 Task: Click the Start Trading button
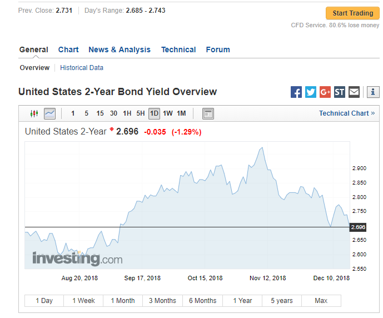[353, 13]
